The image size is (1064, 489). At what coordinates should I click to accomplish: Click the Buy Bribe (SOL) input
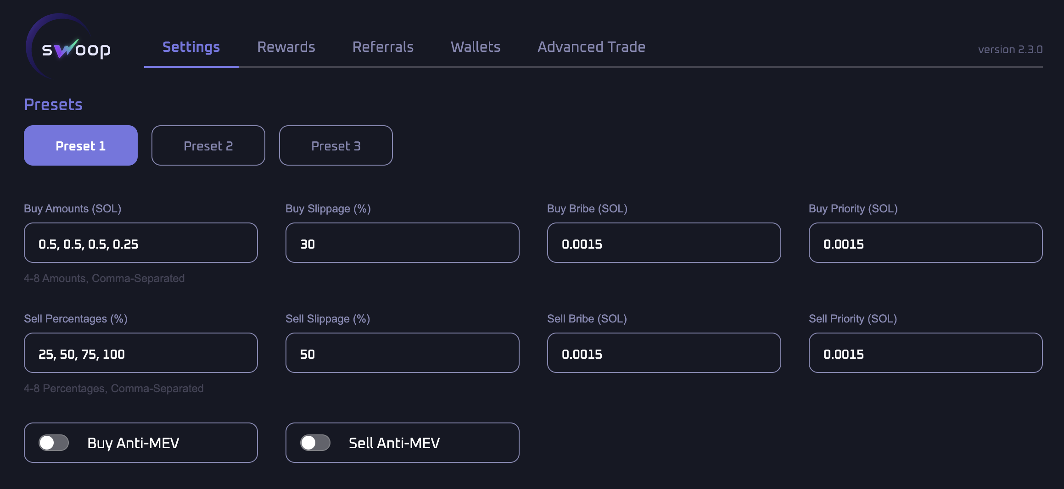(x=664, y=243)
